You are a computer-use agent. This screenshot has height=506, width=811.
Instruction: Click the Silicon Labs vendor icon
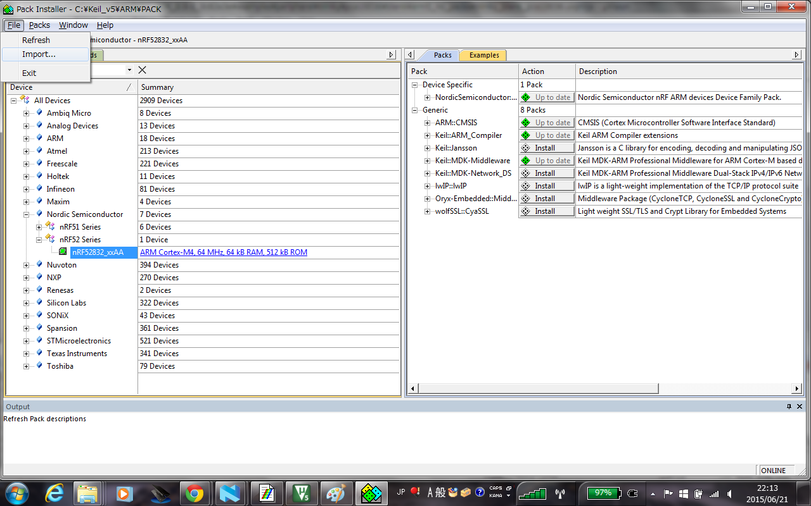tap(39, 302)
